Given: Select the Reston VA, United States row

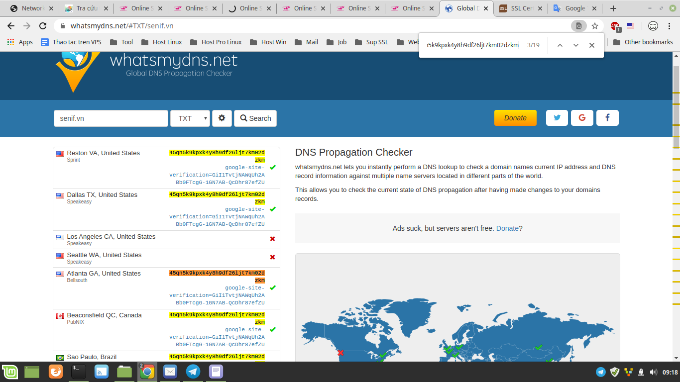Looking at the screenshot, I should (166, 168).
